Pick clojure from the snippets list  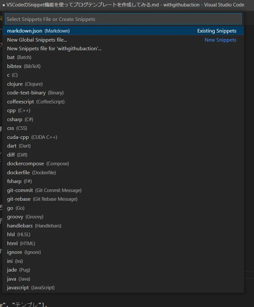tap(23, 84)
